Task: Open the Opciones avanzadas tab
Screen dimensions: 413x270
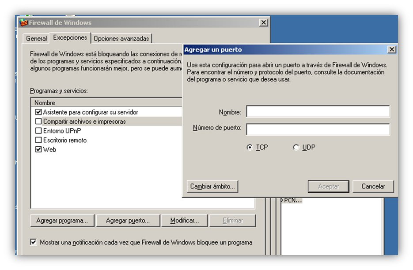Action: [x=121, y=38]
